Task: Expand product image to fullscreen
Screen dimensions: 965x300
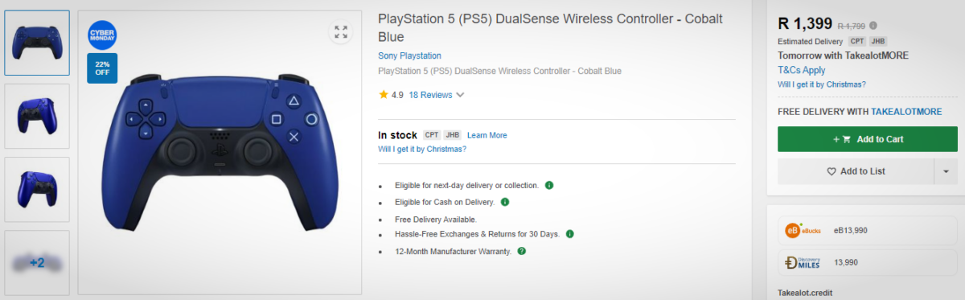Action: 341,32
